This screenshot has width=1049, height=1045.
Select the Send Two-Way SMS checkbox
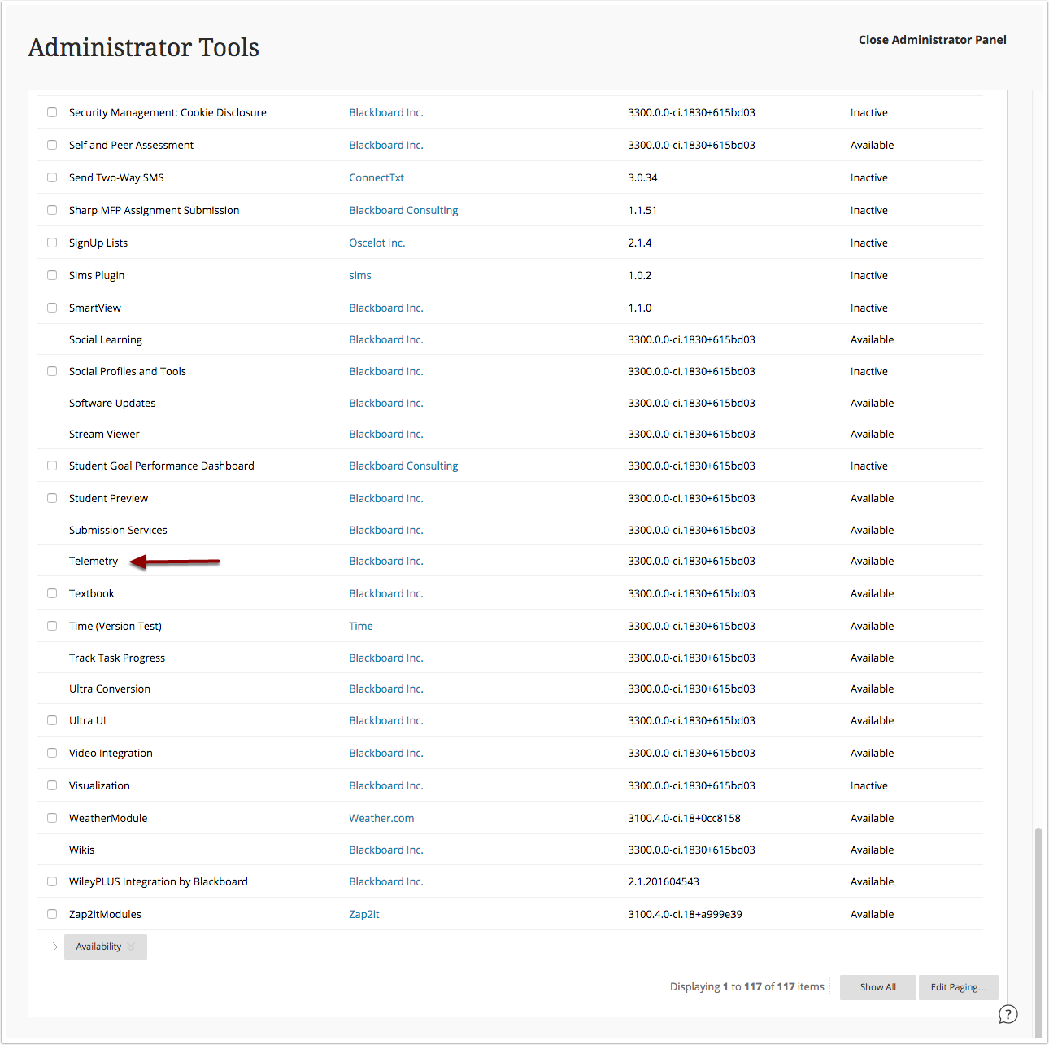52,177
